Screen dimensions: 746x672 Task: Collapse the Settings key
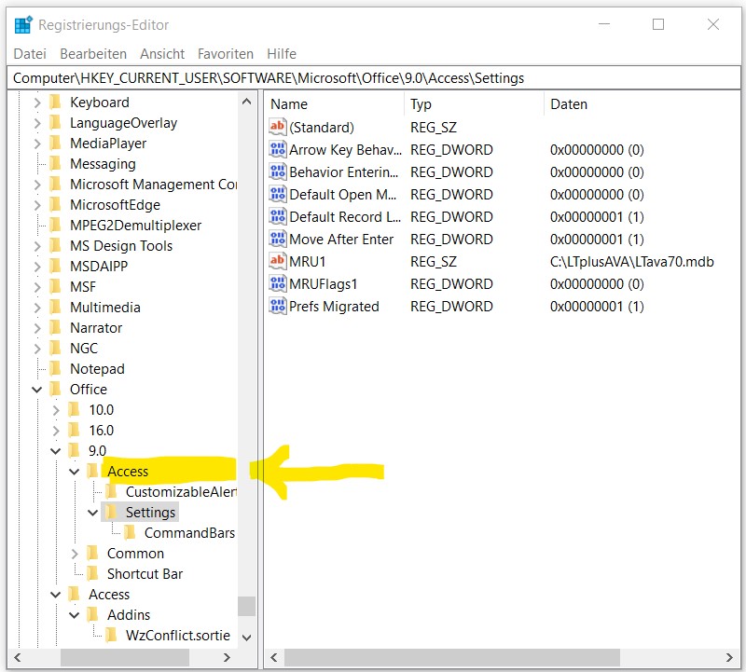click(x=92, y=513)
